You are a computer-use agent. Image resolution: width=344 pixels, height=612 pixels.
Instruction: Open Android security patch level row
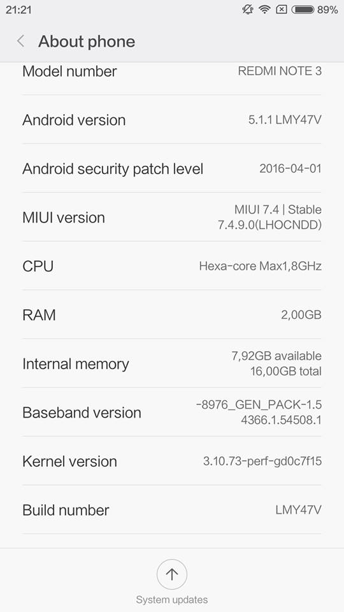172,168
